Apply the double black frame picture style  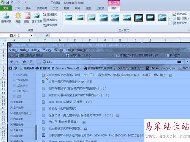tap(139, 17)
